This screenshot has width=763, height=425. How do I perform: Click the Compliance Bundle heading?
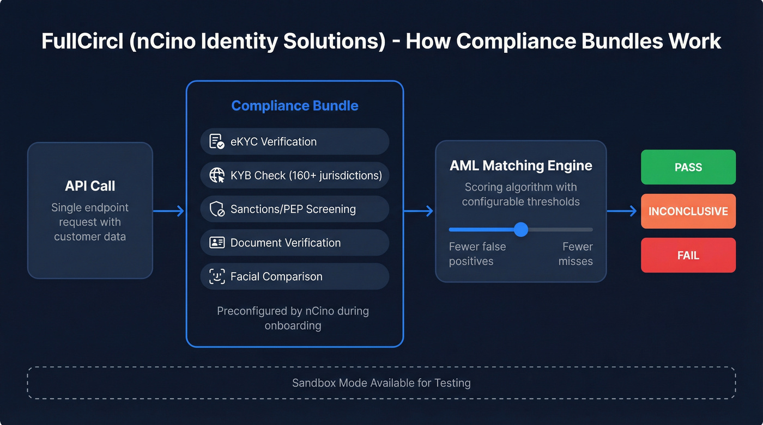coord(295,106)
